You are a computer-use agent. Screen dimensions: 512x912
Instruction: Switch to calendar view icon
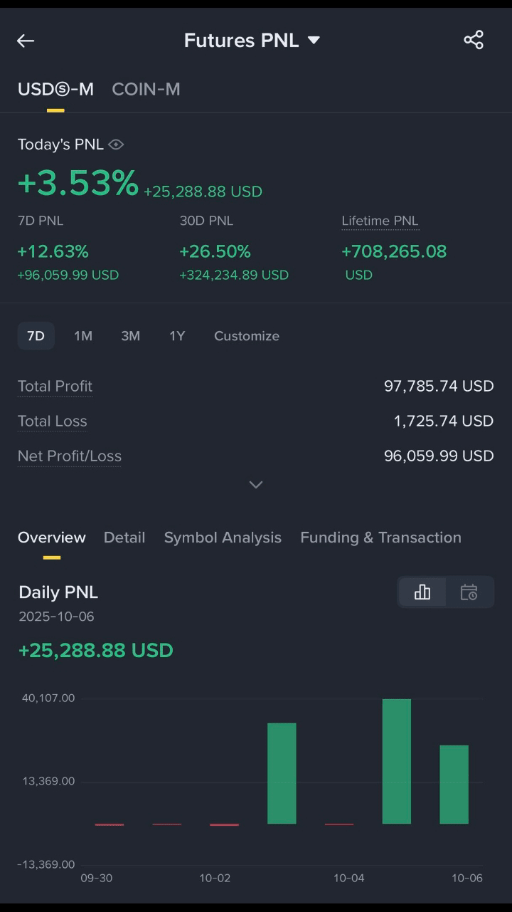[469, 592]
